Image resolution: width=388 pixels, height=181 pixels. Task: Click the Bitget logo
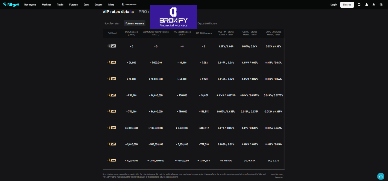11,5
